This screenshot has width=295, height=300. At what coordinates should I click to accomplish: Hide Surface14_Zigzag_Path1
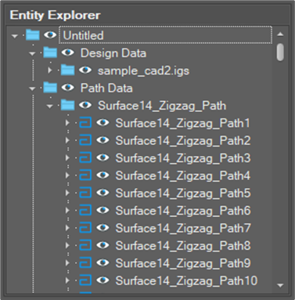103,122
